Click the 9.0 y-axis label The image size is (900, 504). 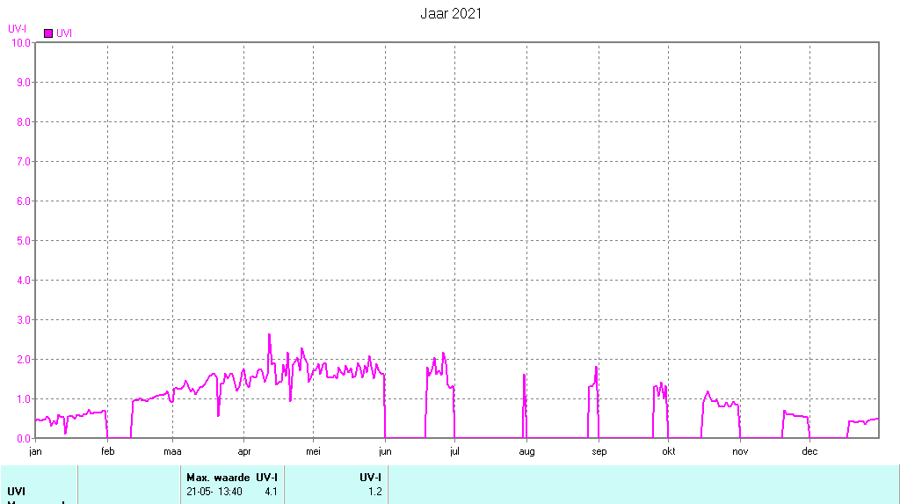pyautogui.click(x=24, y=83)
